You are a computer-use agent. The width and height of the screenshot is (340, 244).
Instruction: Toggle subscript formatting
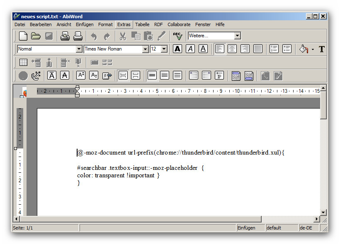94,76
